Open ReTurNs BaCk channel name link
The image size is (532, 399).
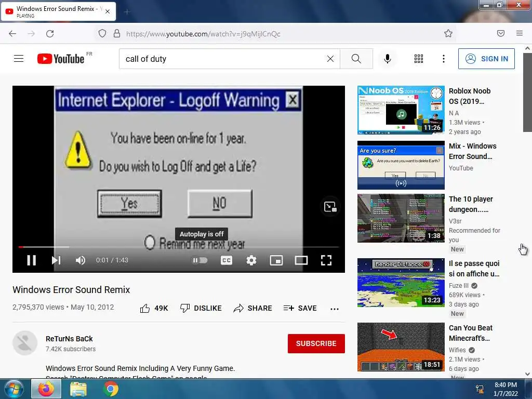69,339
